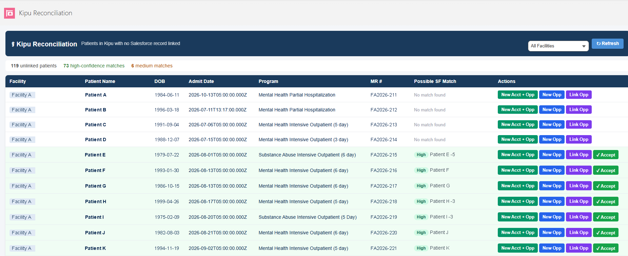
Task: Click admit date 2026-07-11T13:17:00.000Z
Action: [217, 110]
